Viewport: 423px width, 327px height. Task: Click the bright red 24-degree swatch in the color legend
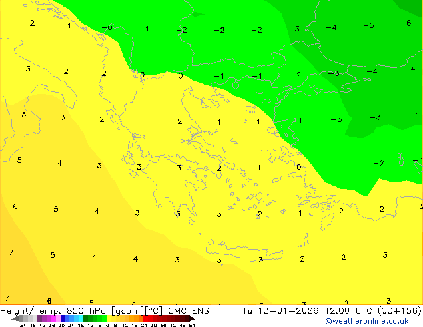pos(145,318)
